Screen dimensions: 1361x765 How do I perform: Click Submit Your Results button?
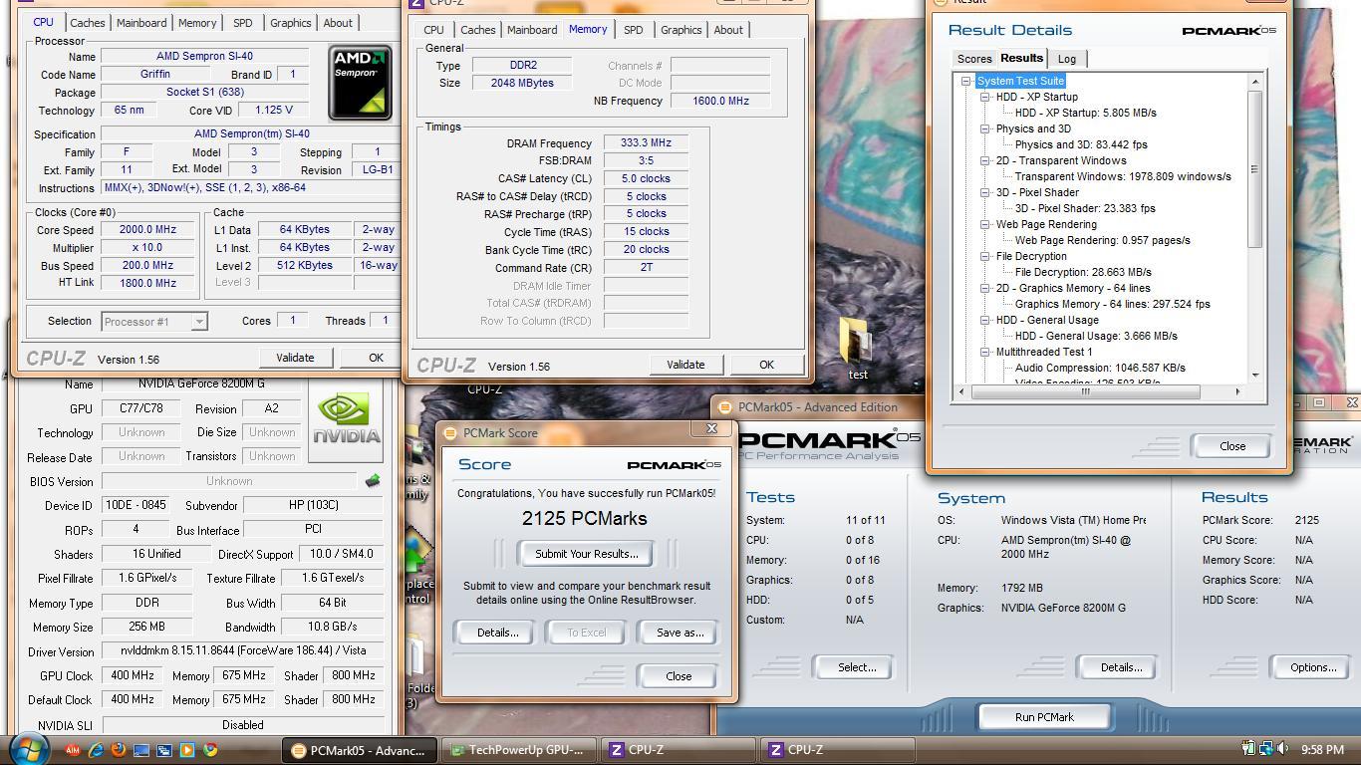coord(587,554)
